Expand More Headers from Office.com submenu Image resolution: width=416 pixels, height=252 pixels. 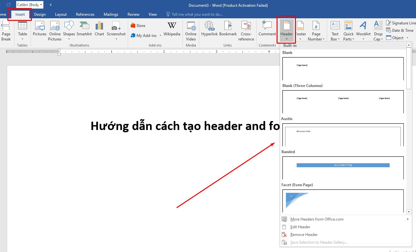point(408,219)
